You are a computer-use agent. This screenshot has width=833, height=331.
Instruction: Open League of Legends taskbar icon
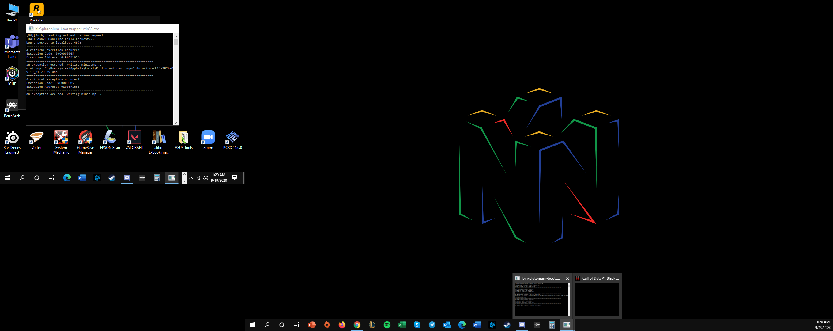[372, 325]
